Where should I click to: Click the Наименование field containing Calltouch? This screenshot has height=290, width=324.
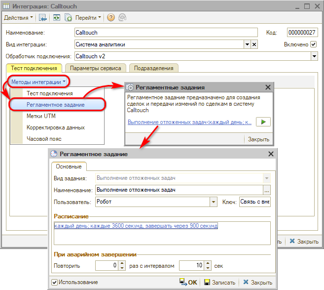[166, 33]
